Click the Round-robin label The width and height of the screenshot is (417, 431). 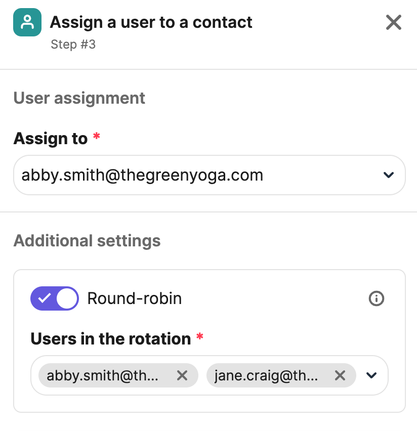click(135, 298)
